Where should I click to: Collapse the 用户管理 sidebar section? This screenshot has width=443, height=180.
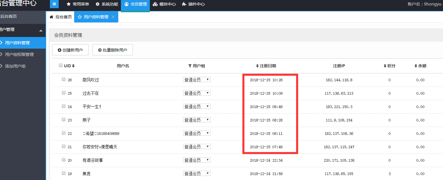[41, 30]
